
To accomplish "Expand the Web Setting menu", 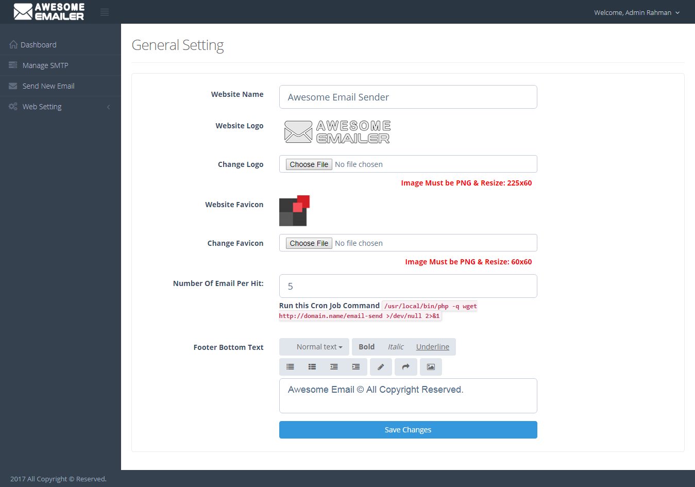I will 42,106.
